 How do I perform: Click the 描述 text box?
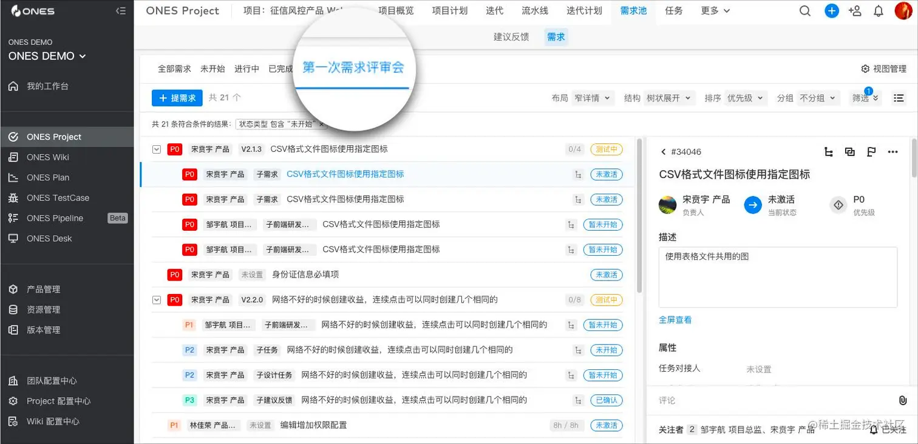coord(778,277)
